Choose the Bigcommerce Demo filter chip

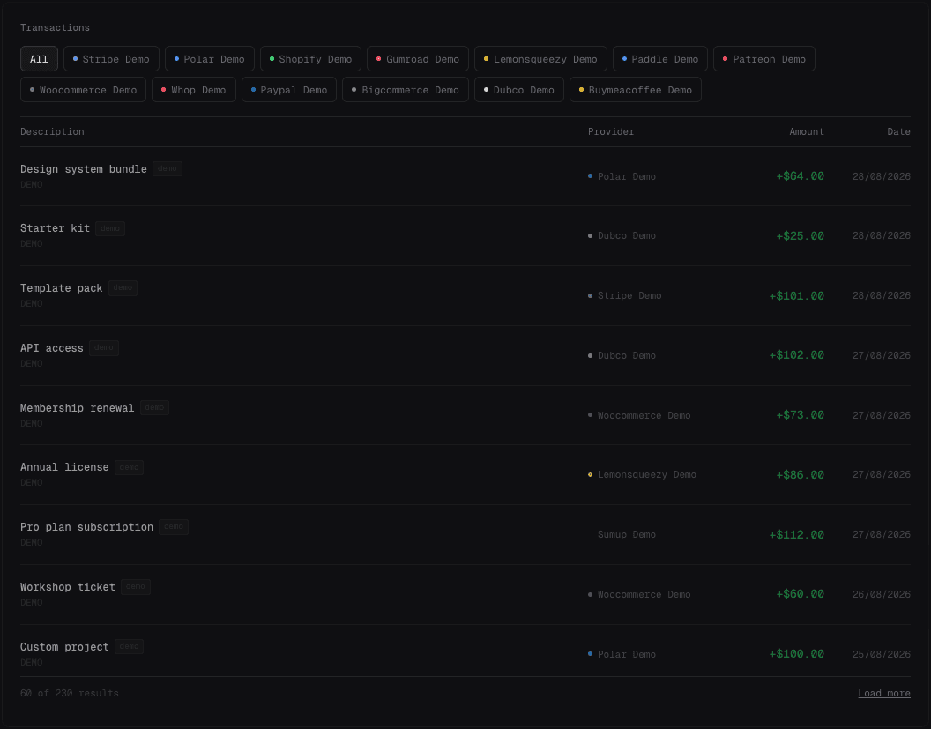pos(406,90)
